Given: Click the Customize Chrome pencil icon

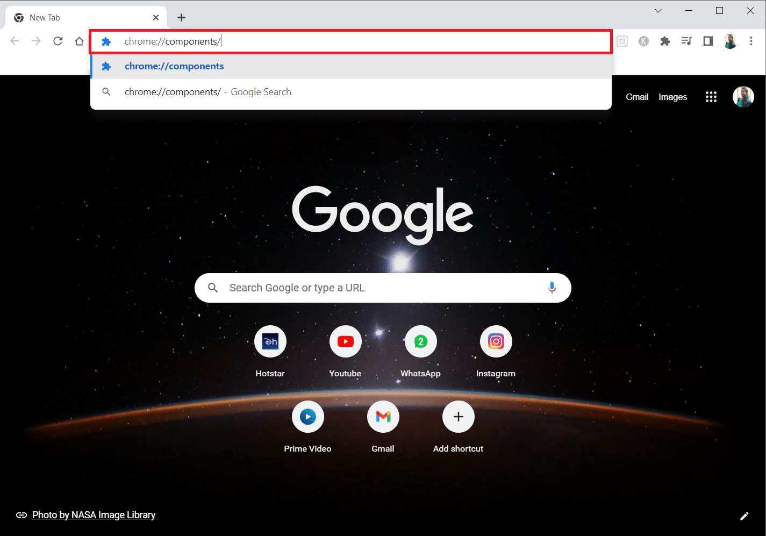Looking at the screenshot, I should (744, 516).
